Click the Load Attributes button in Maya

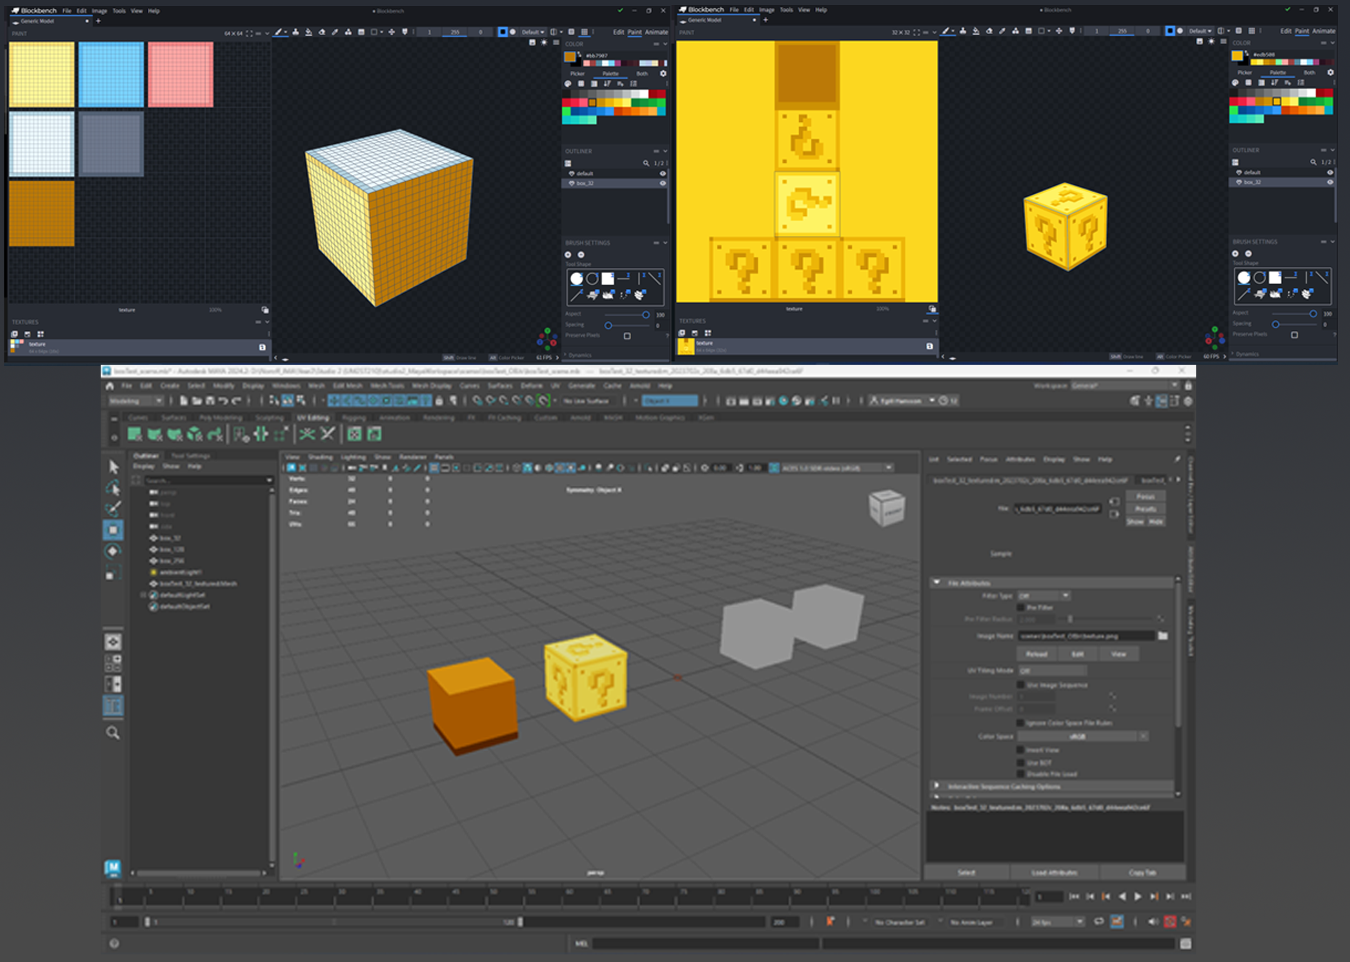click(x=1053, y=873)
